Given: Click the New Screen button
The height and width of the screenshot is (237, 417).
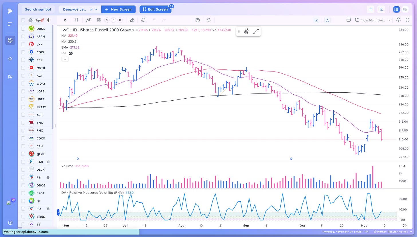Looking at the screenshot, I should pos(118,9).
